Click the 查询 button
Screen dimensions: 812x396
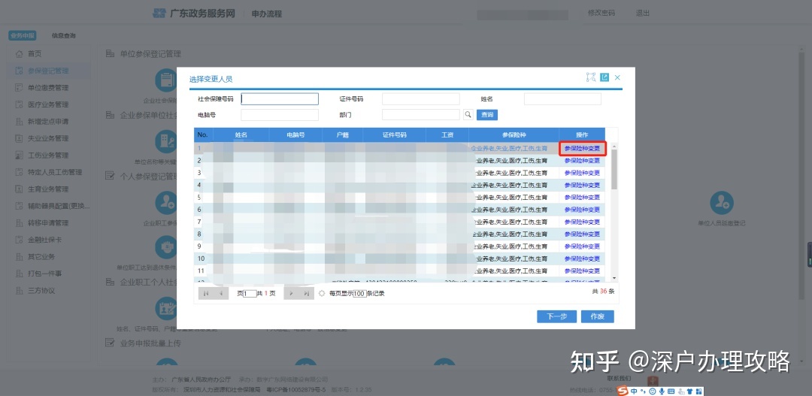coord(486,114)
